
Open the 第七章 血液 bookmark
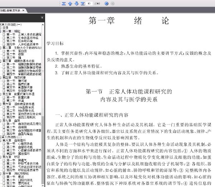pos(11,120)
